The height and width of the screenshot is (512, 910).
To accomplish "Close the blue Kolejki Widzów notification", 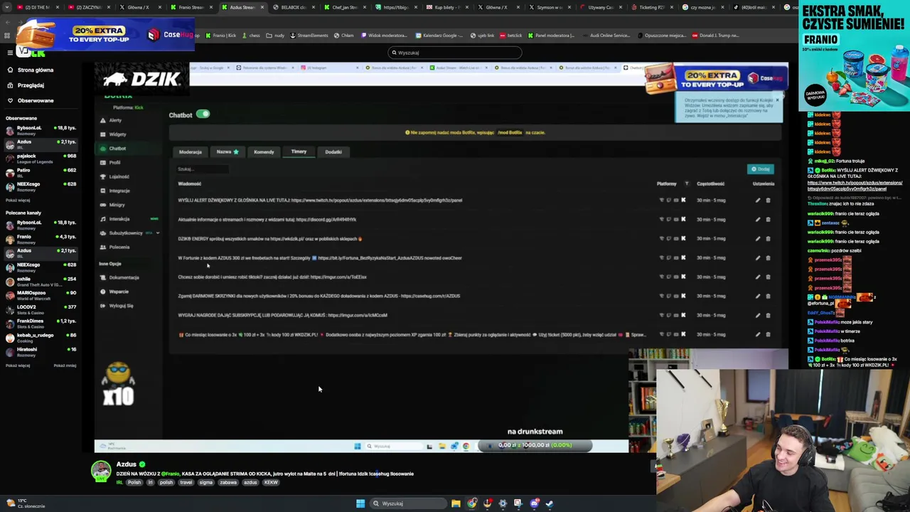I will pyautogui.click(x=777, y=100).
